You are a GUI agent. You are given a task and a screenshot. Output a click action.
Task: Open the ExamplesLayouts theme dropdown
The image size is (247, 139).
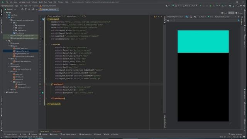pyautogui.click(x=223, y=17)
